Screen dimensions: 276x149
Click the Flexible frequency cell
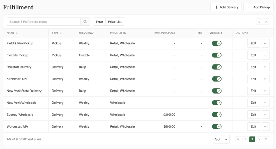pyautogui.click(x=84, y=55)
